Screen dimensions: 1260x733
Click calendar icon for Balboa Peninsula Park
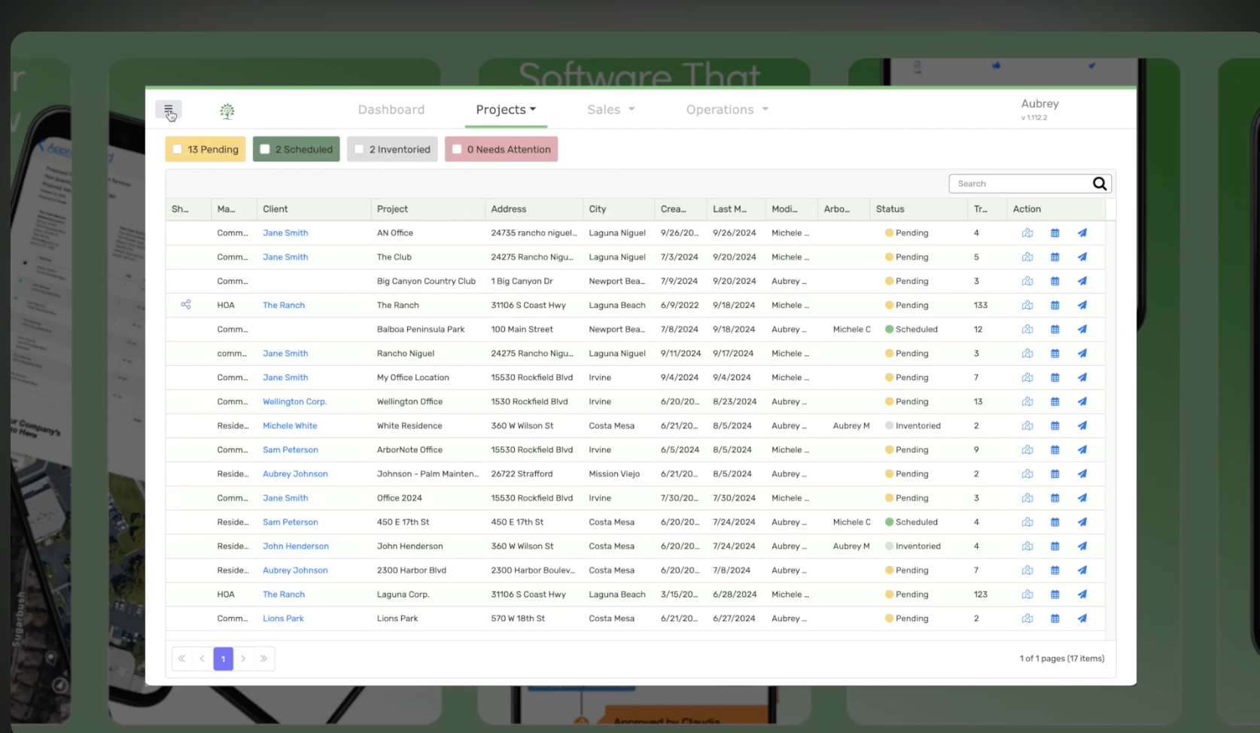pos(1055,330)
